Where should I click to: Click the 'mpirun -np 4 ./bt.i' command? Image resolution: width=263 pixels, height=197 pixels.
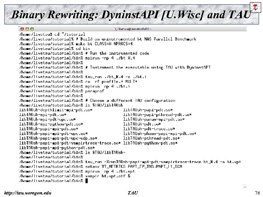pyautogui.click(x=107, y=86)
